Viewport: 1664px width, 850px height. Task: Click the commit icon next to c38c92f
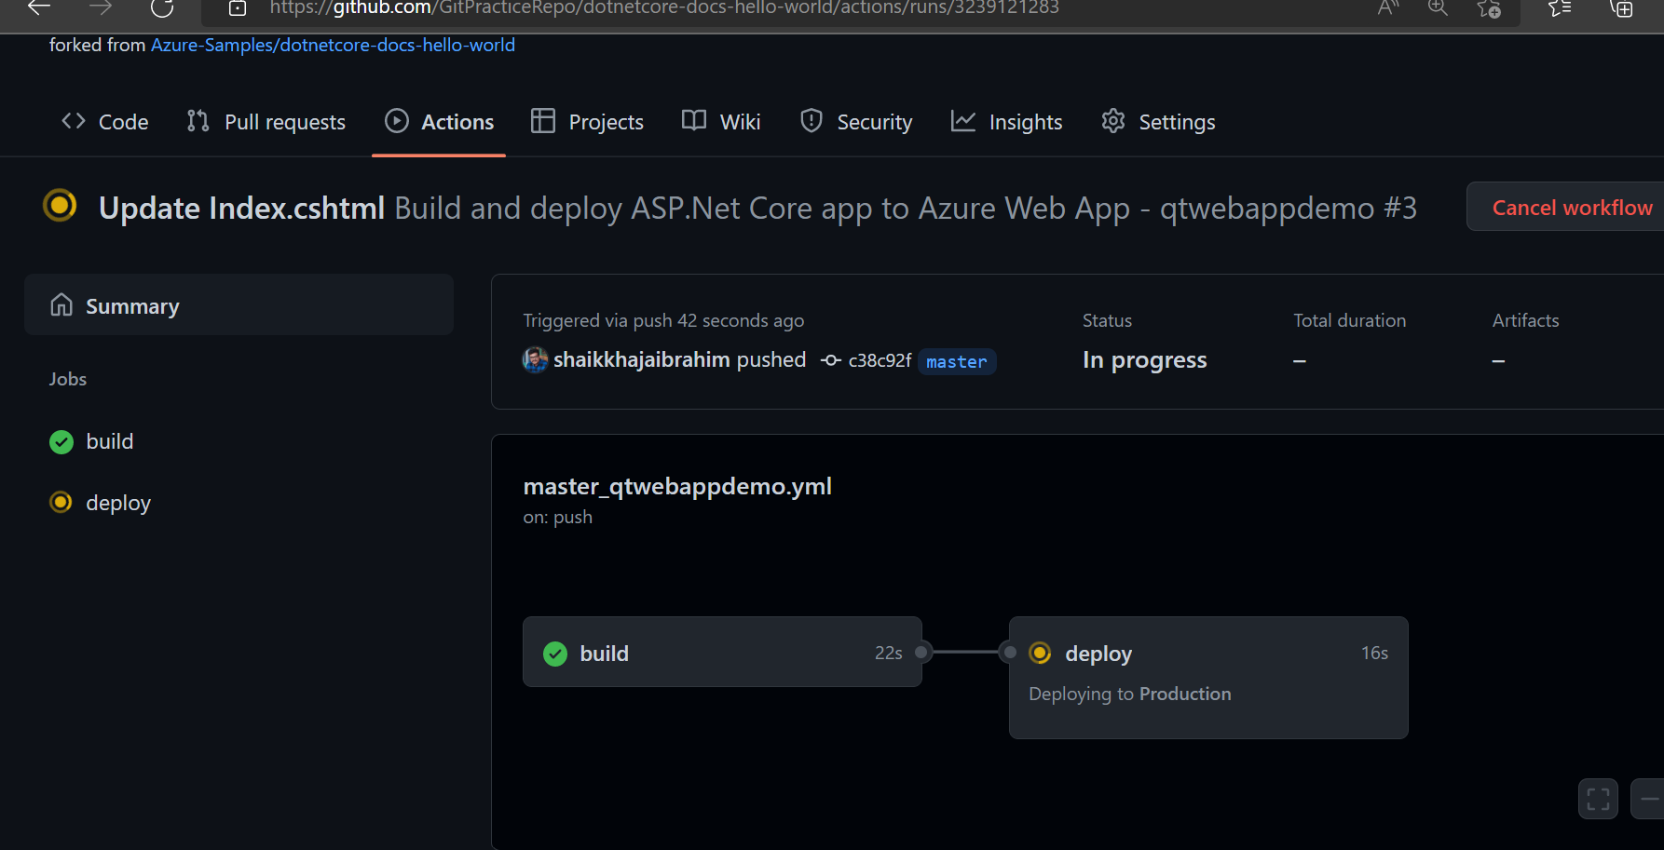[x=829, y=359]
